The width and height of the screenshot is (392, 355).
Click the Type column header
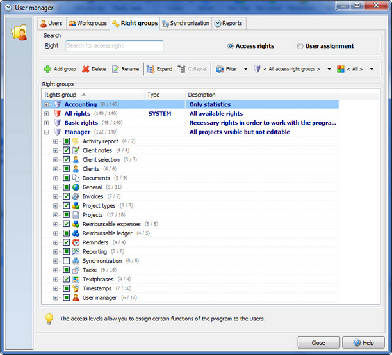(x=165, y=95)
